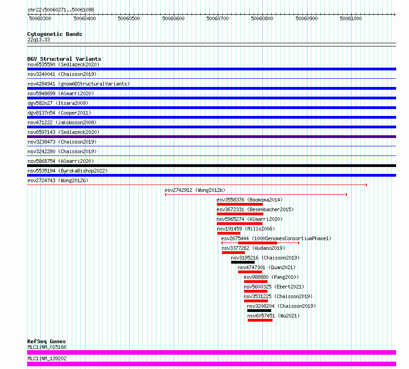Click the thin red line under esv2742912

(x=256, y=195)
